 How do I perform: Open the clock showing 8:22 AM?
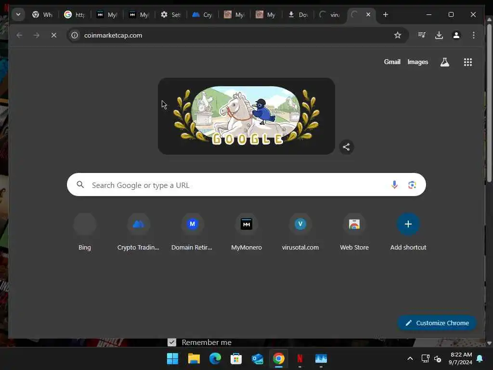coord(461,358)
